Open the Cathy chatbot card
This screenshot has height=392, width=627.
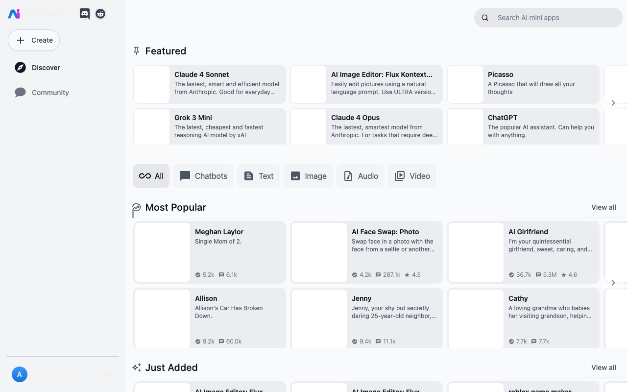tap(523, 318)
